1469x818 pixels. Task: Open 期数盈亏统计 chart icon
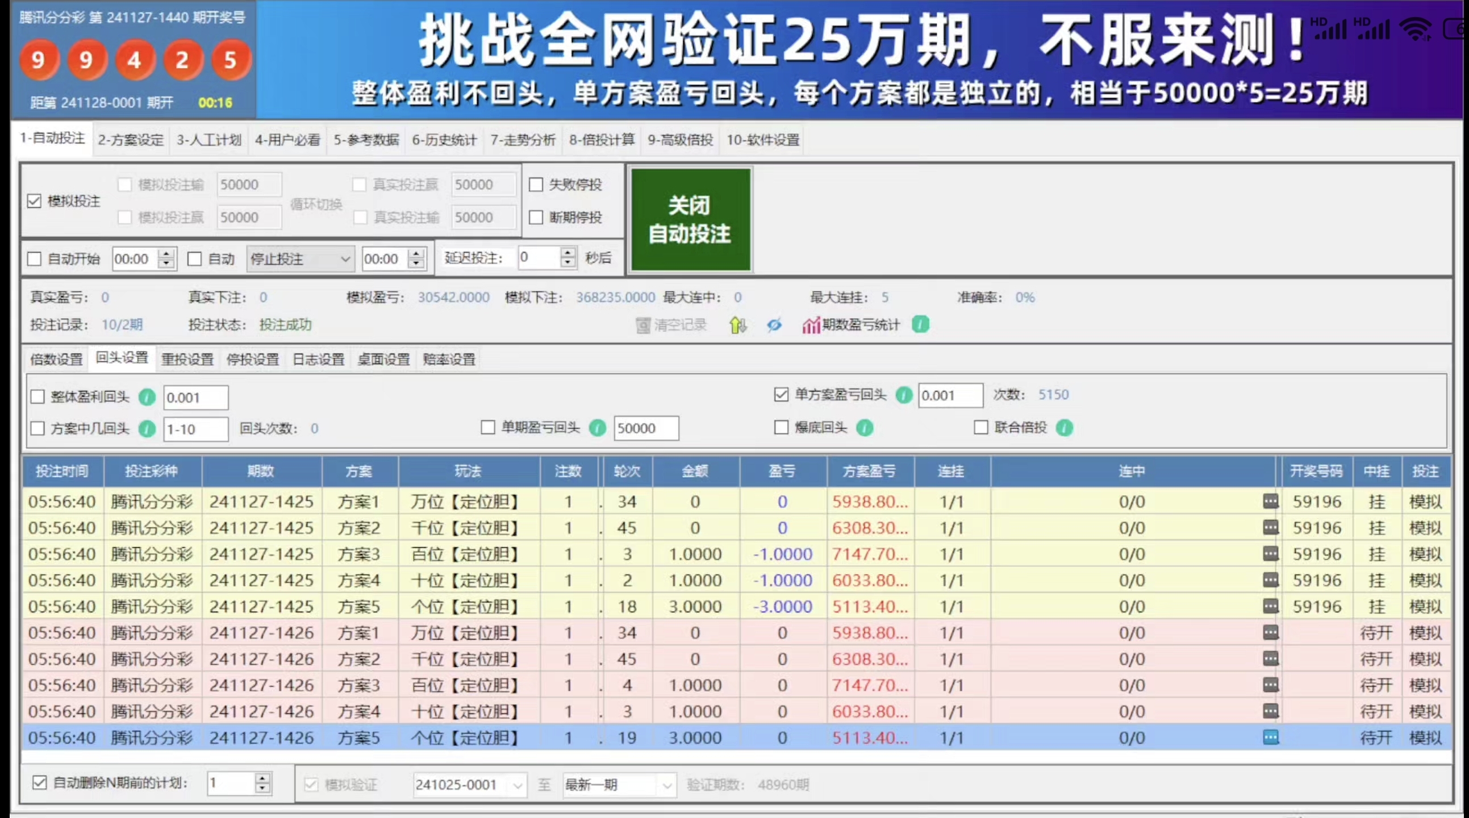pos(811,325)
